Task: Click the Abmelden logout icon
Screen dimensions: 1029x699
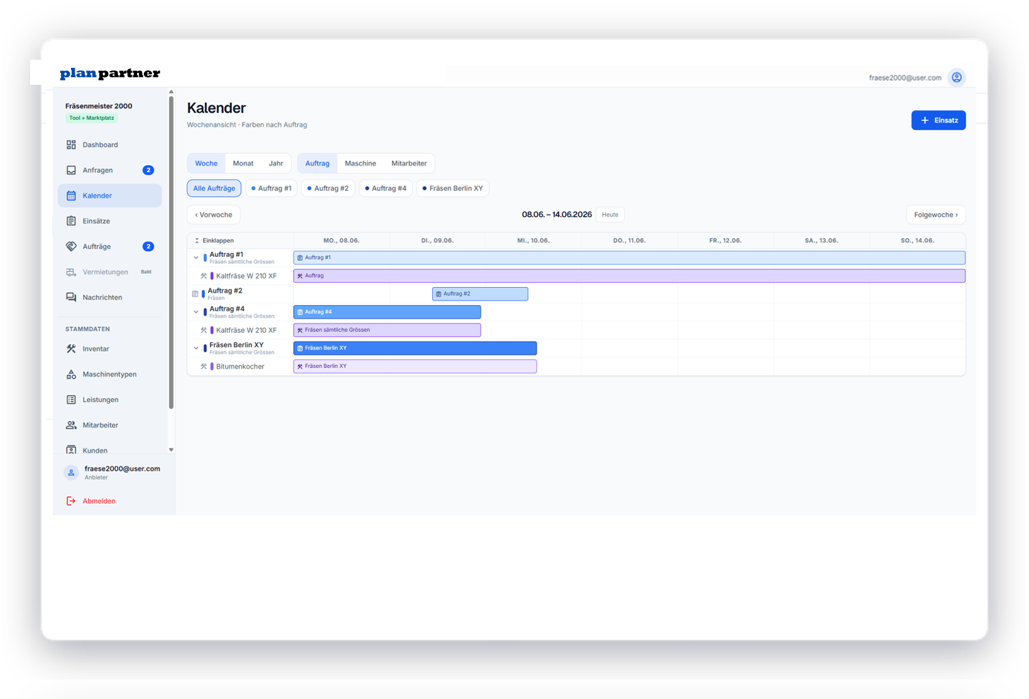Action: (71, 501)
